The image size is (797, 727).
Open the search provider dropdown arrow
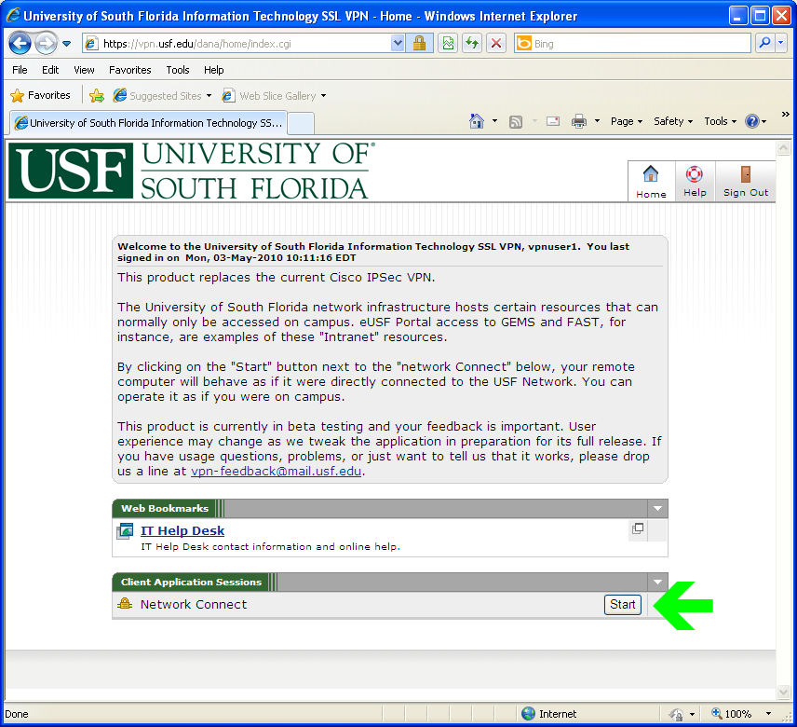(x=781, y=44)
